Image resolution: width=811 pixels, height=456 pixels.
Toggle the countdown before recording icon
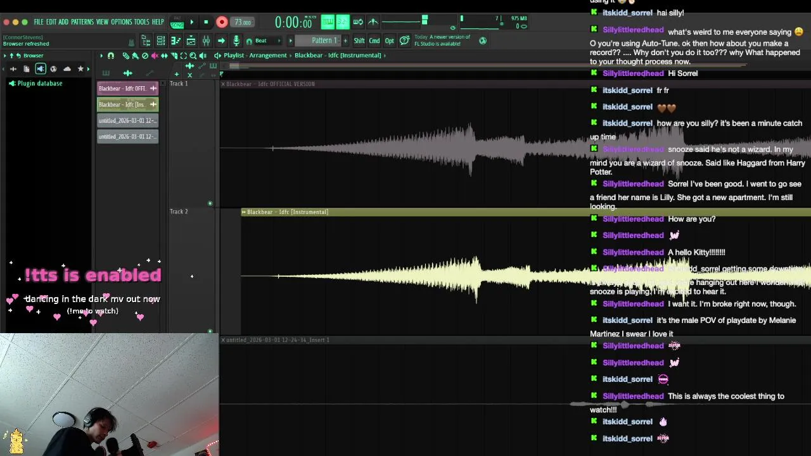click(343, 22)
